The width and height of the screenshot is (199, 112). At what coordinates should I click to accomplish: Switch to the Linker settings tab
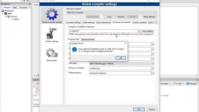[88, 22]
